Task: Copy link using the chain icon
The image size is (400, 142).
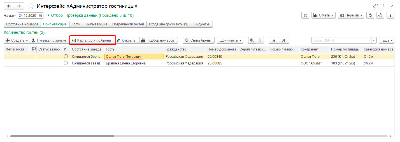Action: (376, 6)
